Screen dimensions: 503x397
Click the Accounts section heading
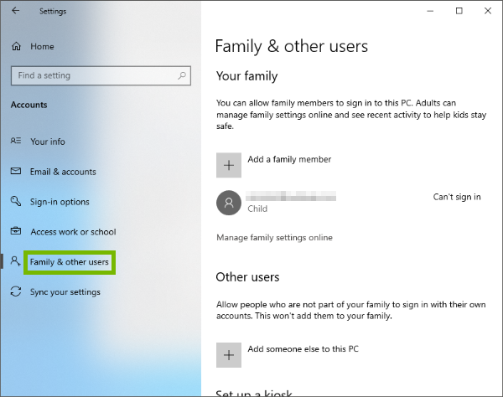coord(29,105)
